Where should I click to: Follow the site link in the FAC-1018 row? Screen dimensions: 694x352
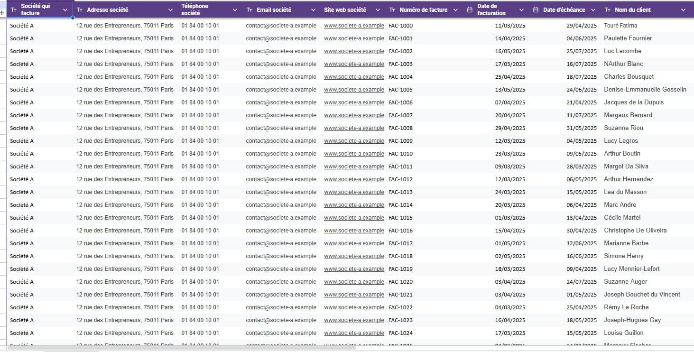tap(354, 256)
